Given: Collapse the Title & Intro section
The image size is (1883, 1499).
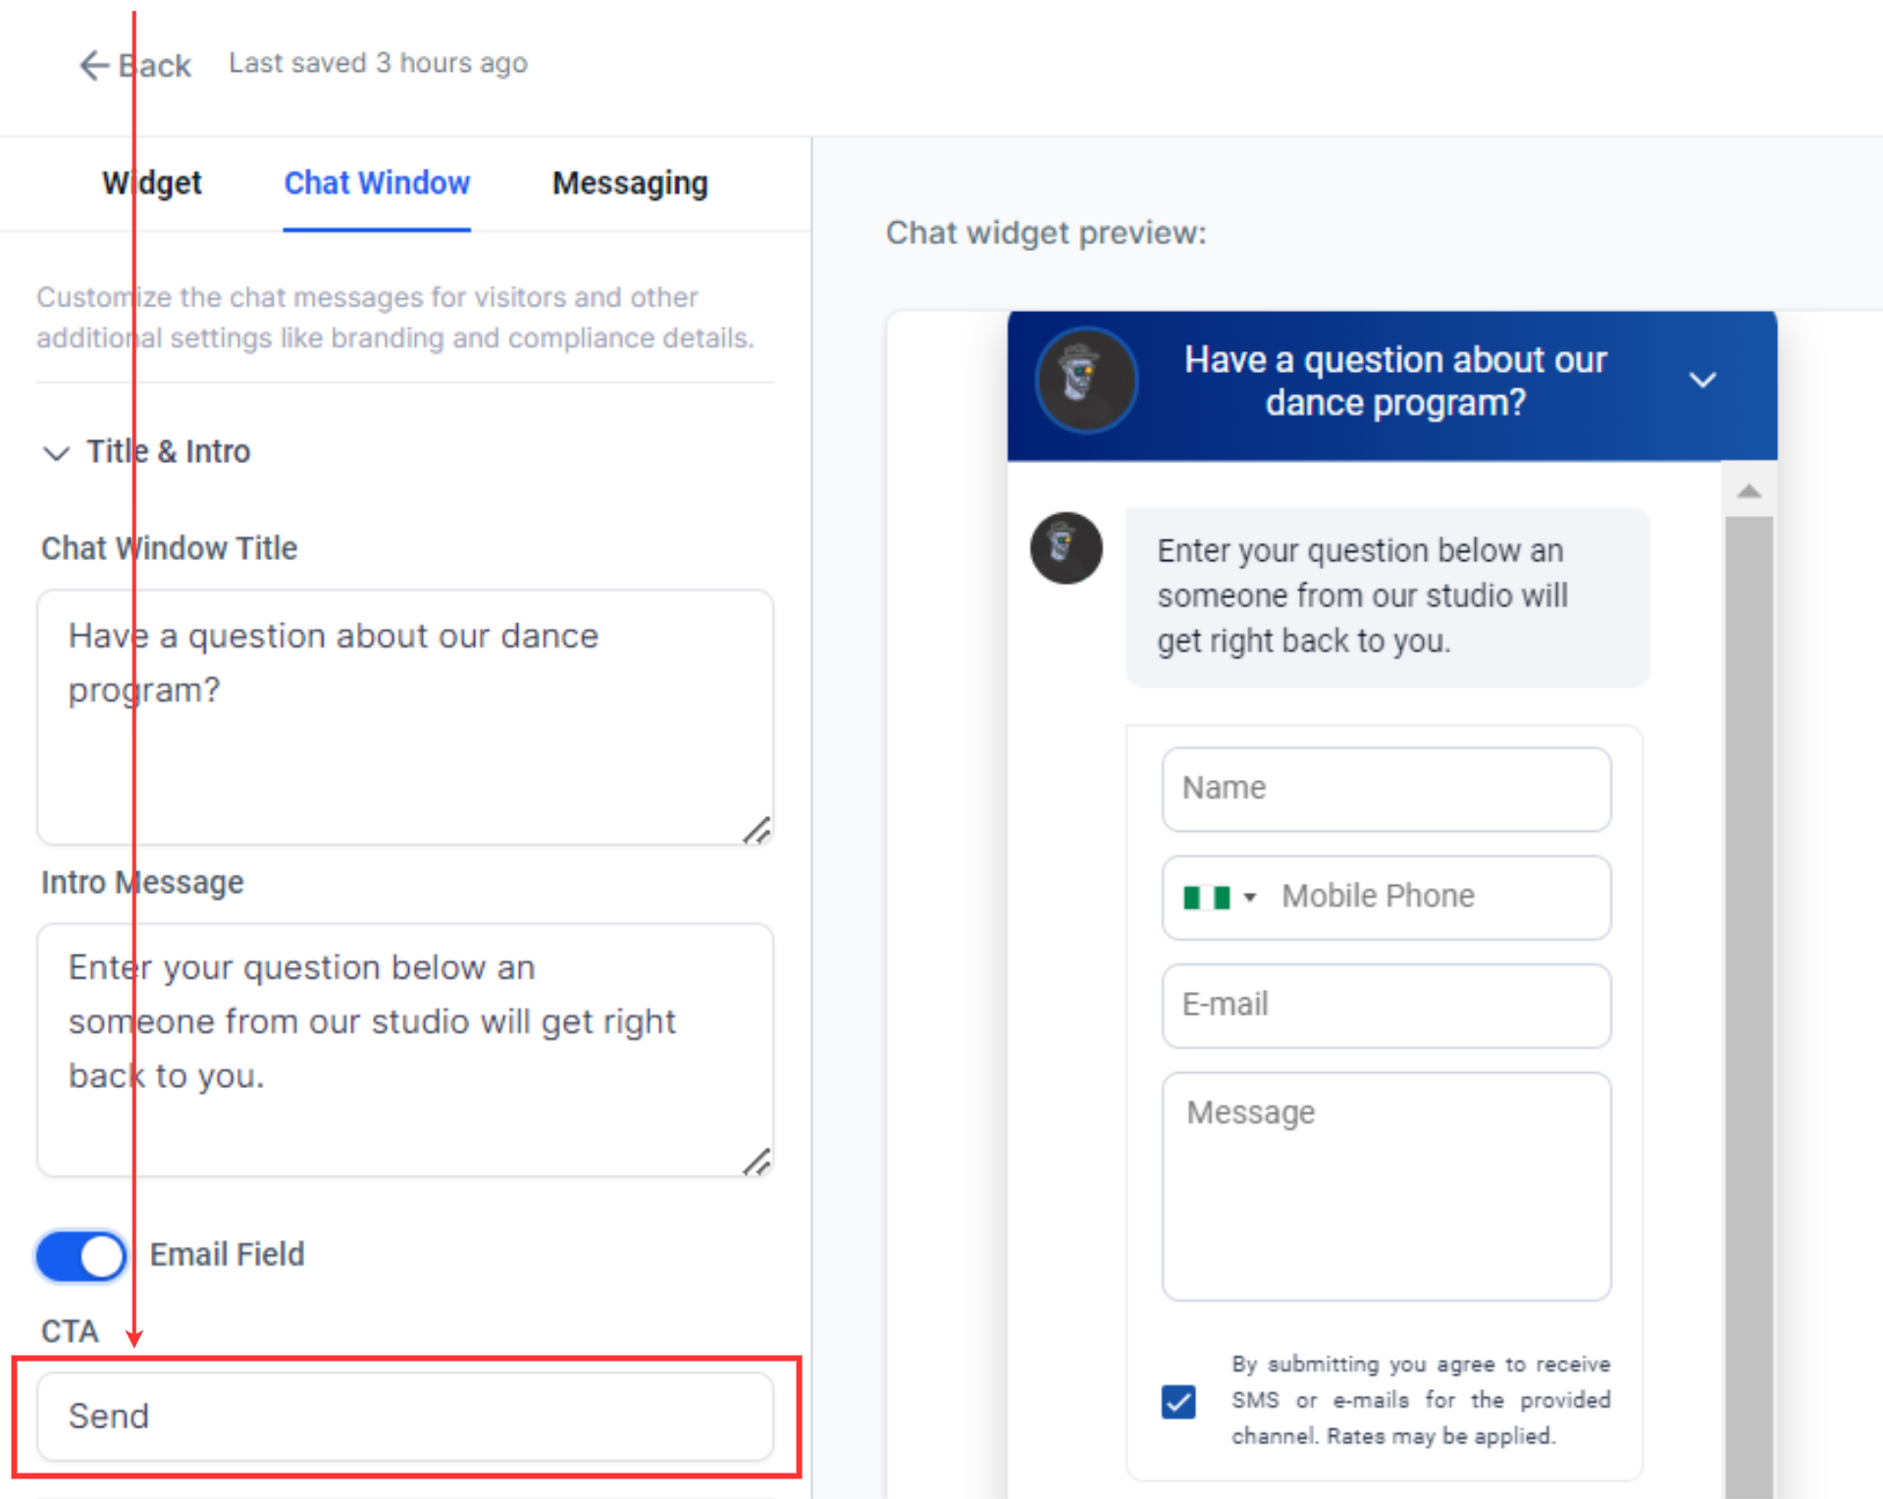Looking at the screenshot, I should 56,452.
